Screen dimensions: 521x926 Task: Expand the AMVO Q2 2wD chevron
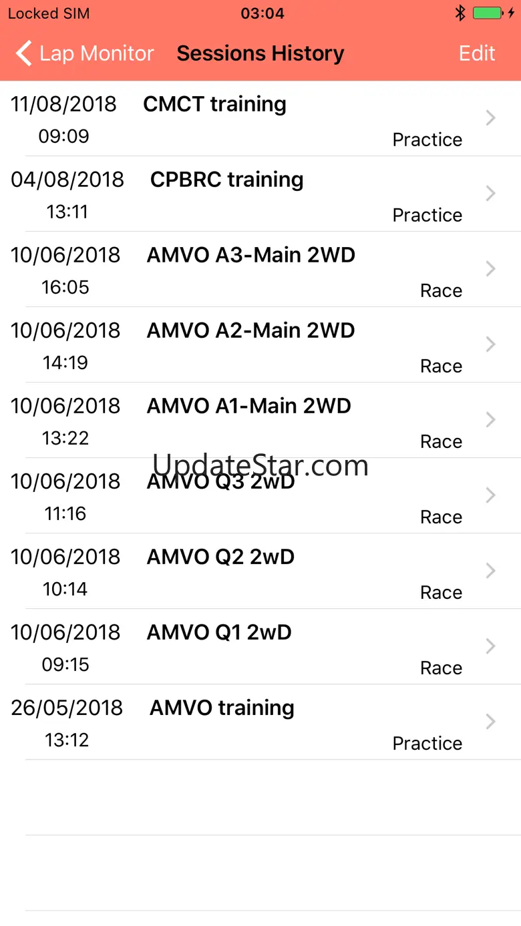coord(491,571)
